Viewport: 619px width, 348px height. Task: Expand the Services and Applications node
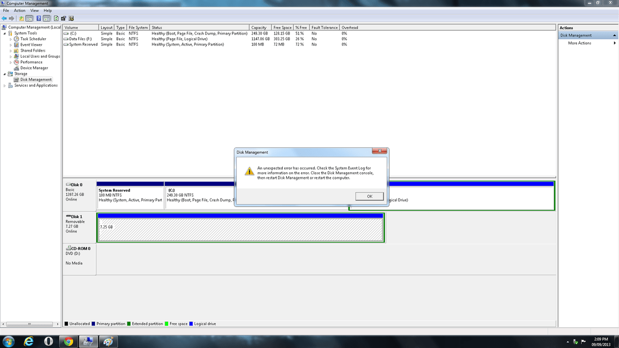point(5,85)
